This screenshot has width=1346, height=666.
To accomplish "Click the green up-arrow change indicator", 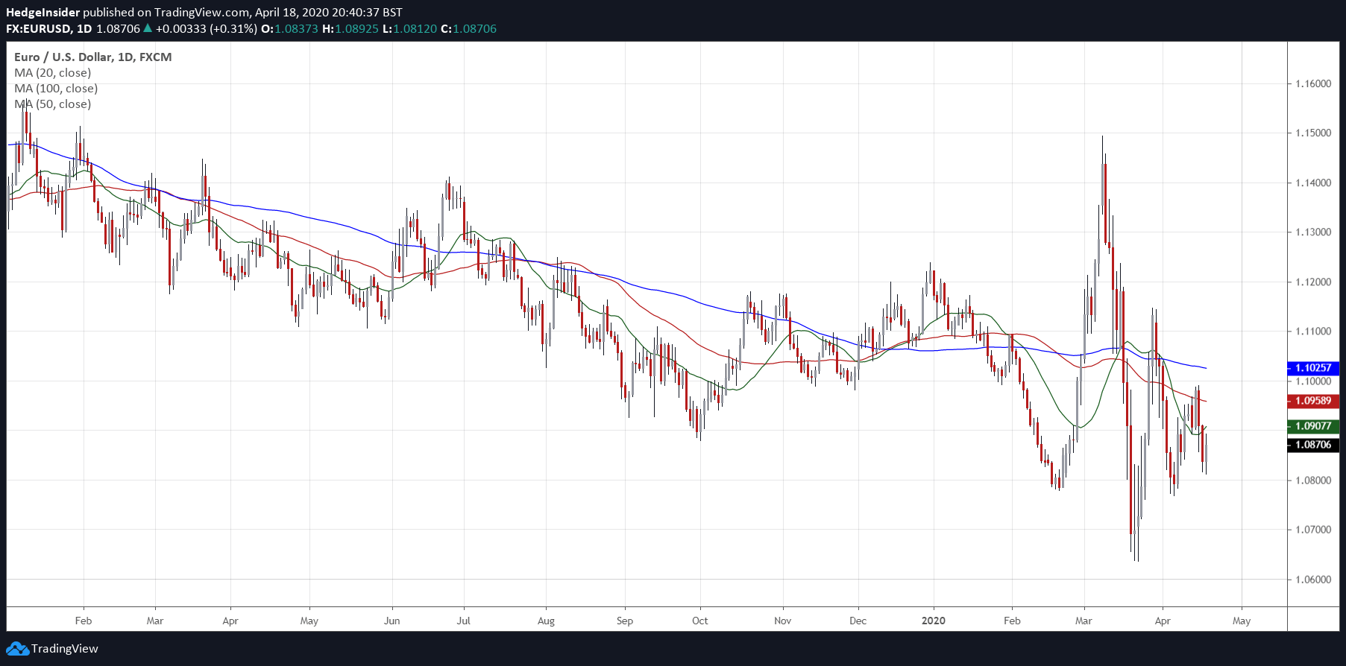I will point(148,28).
